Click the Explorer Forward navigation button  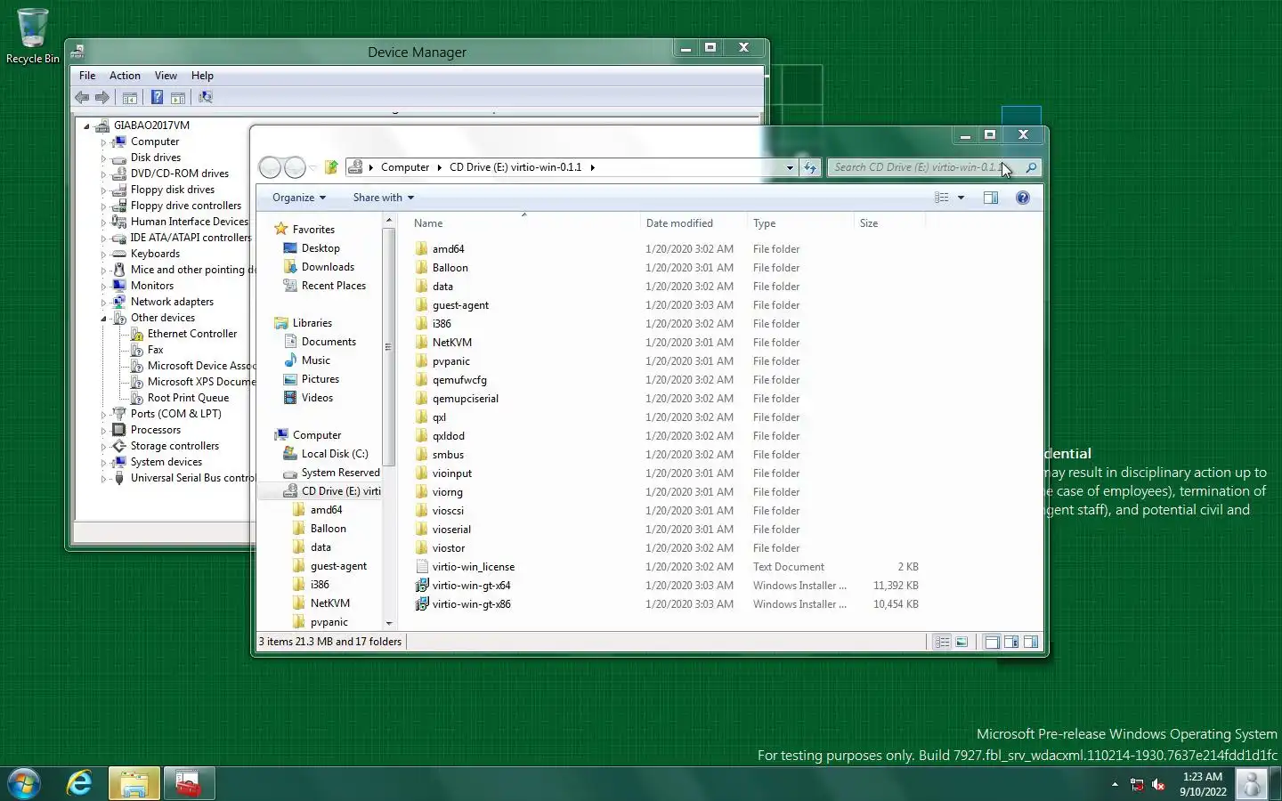295,167
